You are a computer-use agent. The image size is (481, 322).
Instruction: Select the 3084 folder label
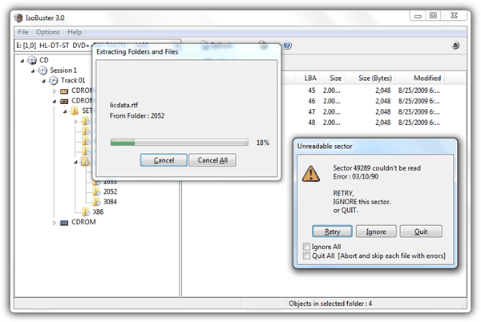(x=110, y=202)
